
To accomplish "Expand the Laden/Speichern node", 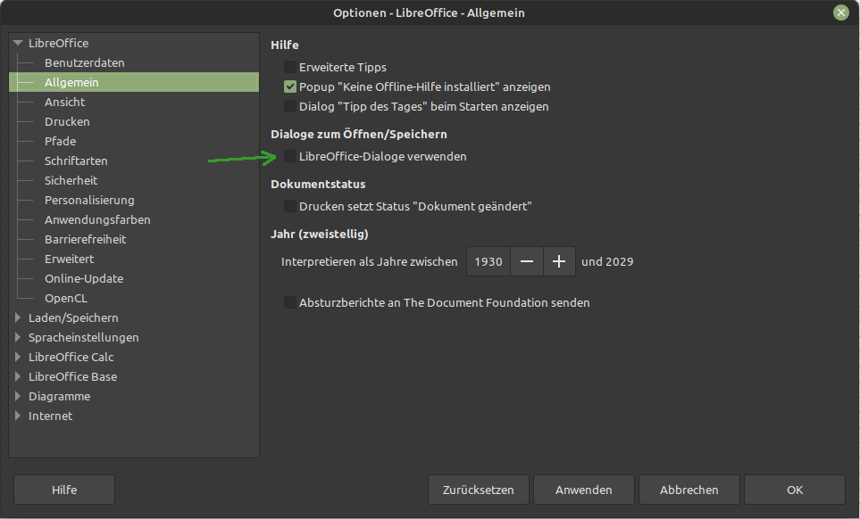I will 18,317.
